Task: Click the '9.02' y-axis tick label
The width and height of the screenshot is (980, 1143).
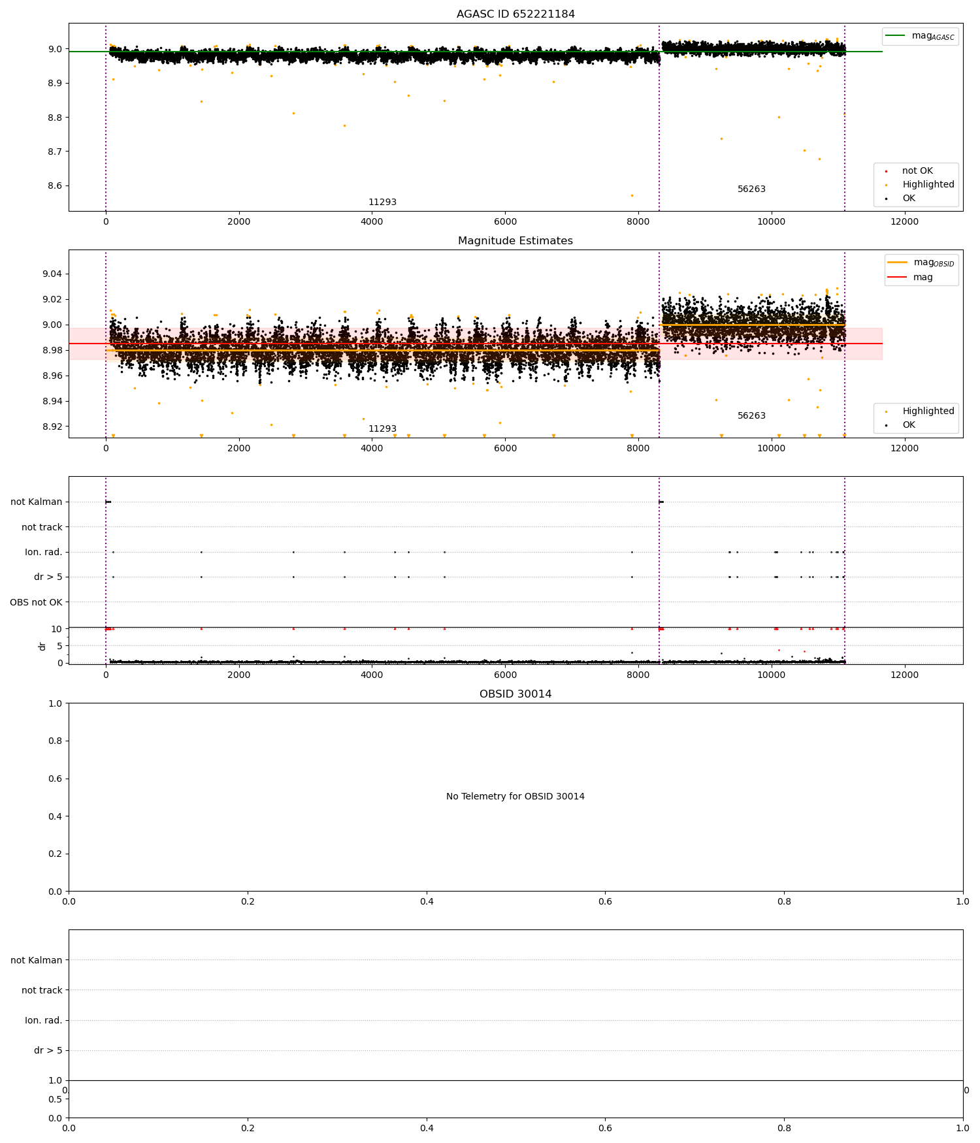Action: click(x=52, y=299)
